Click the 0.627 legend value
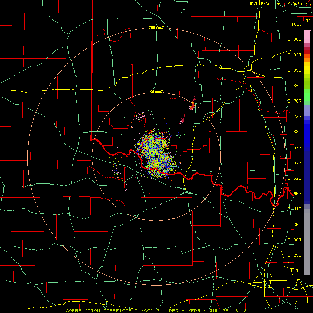The width and height of the screenshot is (313, 313). click(x=295, y=147)
